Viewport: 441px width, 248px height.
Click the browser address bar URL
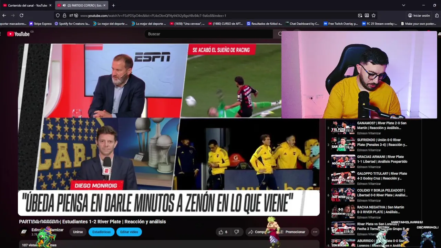153,15
